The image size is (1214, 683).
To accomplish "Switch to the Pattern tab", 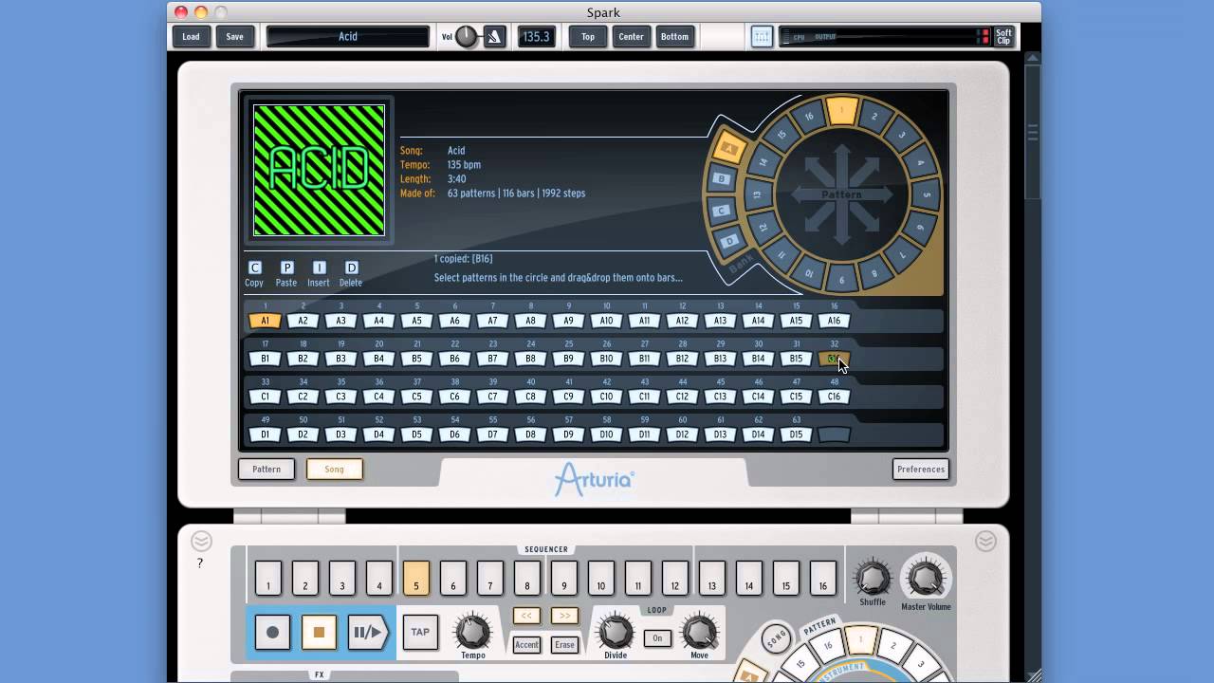I will point(267,469).
